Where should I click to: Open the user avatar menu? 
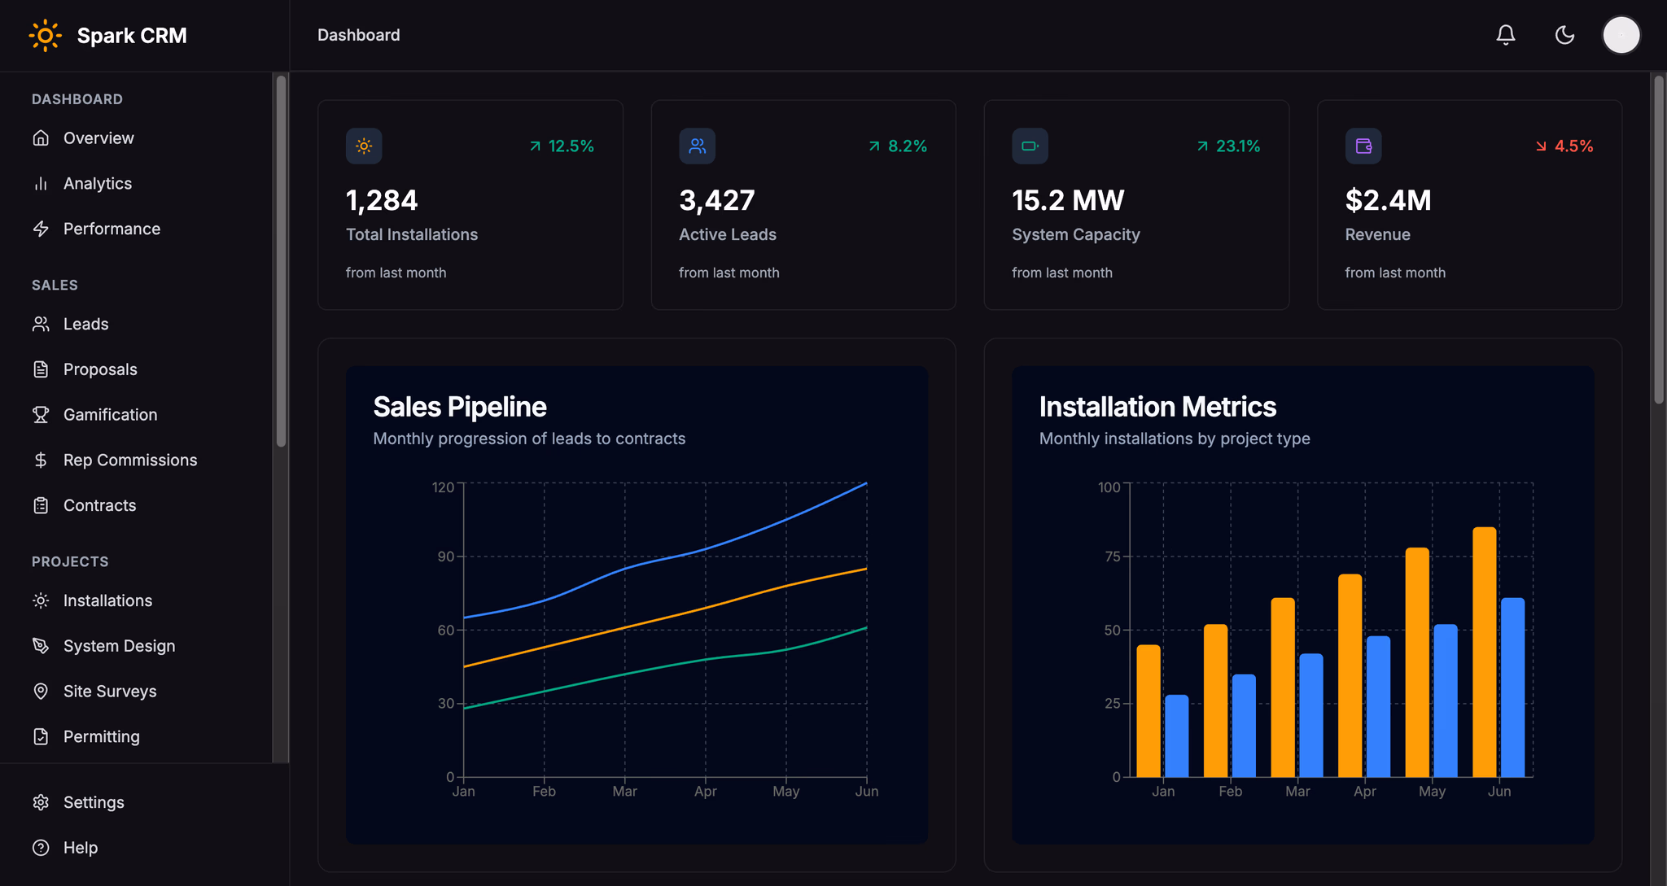coord(1621,35)
